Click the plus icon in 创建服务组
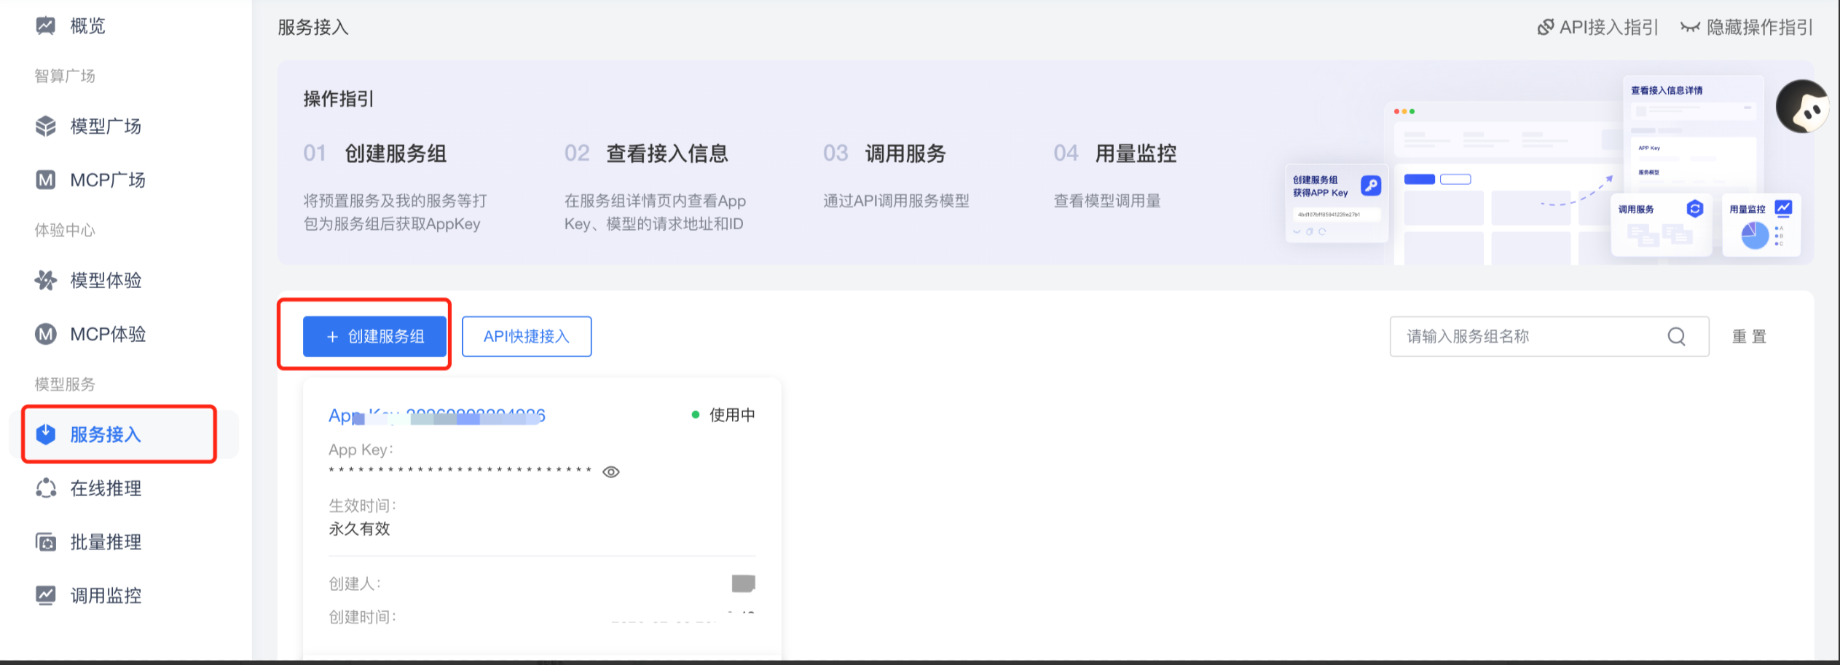The width and height of the screenshot is (1840, 665). click(x=332, y=337)
